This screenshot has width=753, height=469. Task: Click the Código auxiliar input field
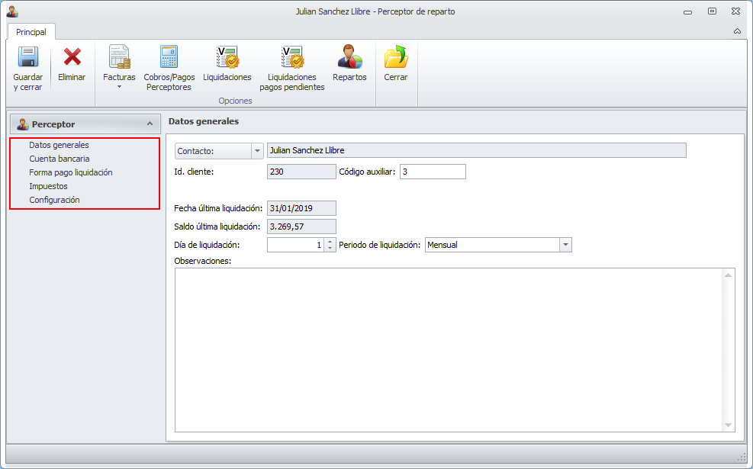433,172
